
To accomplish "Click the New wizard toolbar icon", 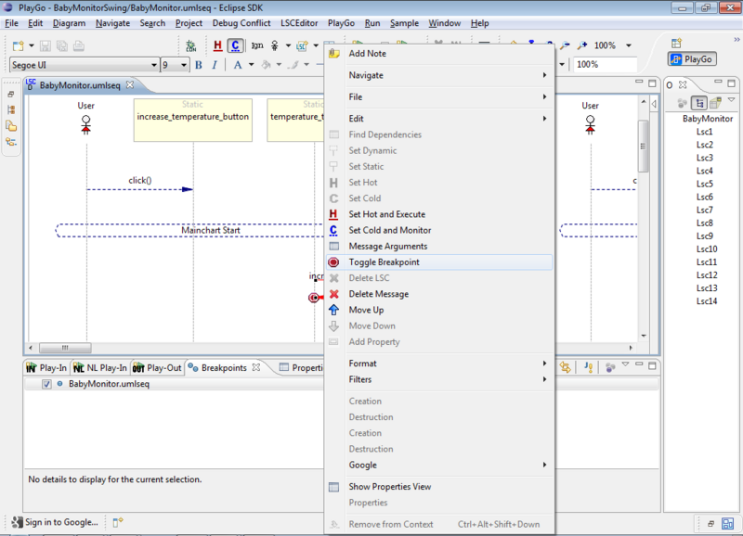I will click(x=18, y=45).
